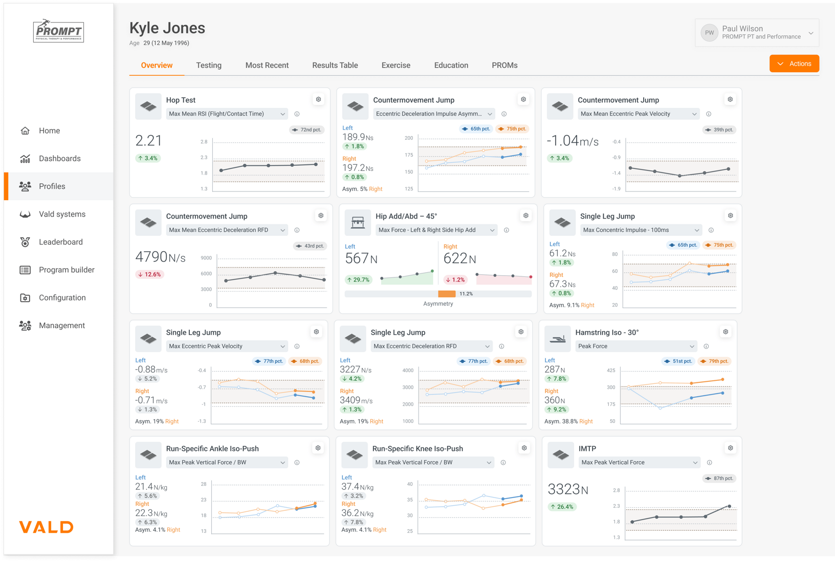Open gear on Hip Add/Abd – 45° card
The height and width of the screenshot is (561, 835).
click(525, 215)
